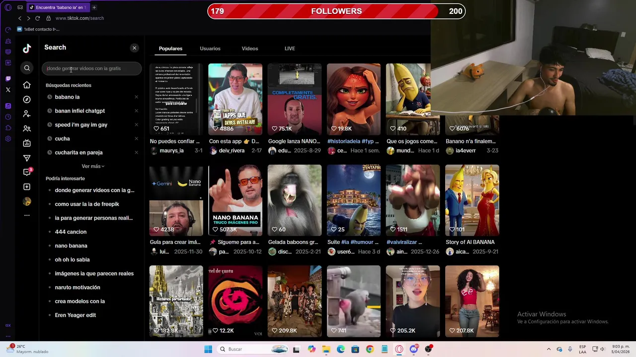Open Windows Start menu
The height and width of the screenshot is (357, 636).
coord(208,349)
